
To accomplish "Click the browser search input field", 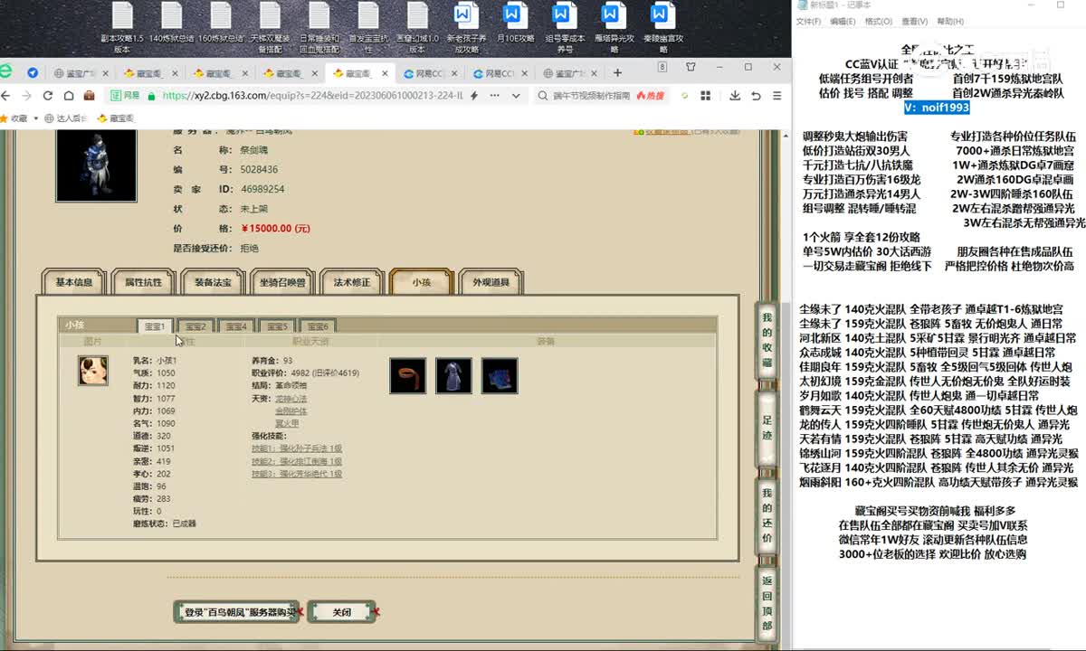I will point(593,95).
